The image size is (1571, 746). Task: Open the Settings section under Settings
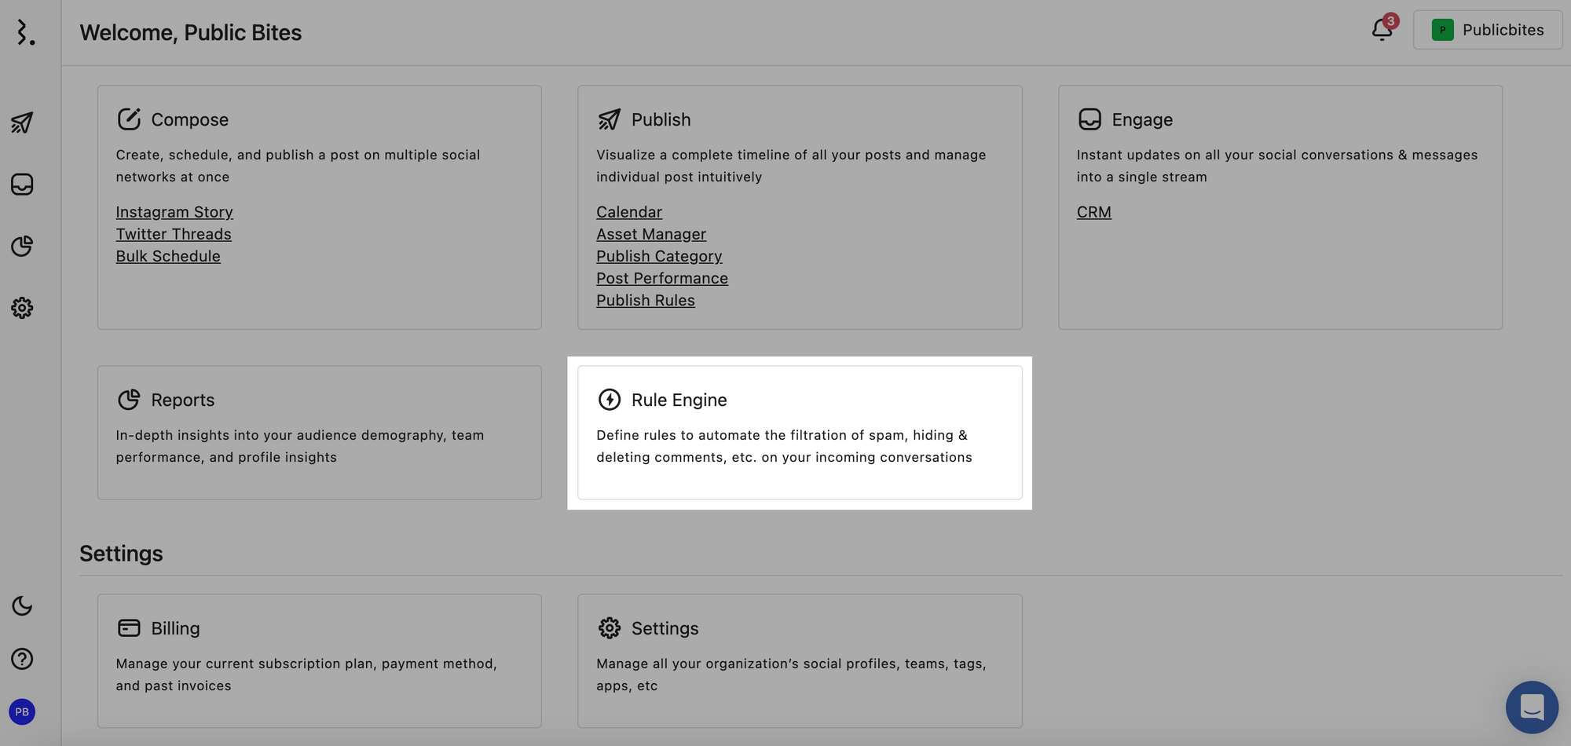tap(799, 660)
